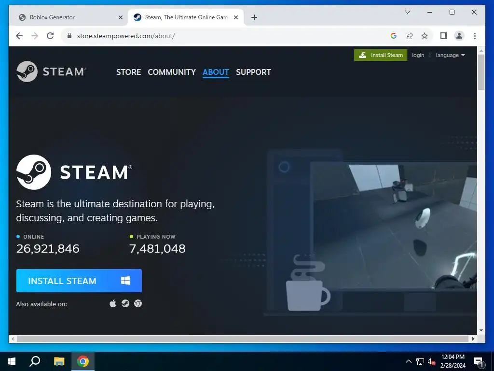Click the scroll right arrow
Image resolution: width=494 pixels, height=371 pixels.
click(x=473, y=339)
